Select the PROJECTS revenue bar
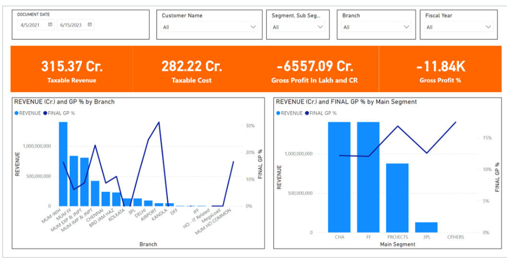507x260 pixels. pyautogui.click(x=397, y=198)
